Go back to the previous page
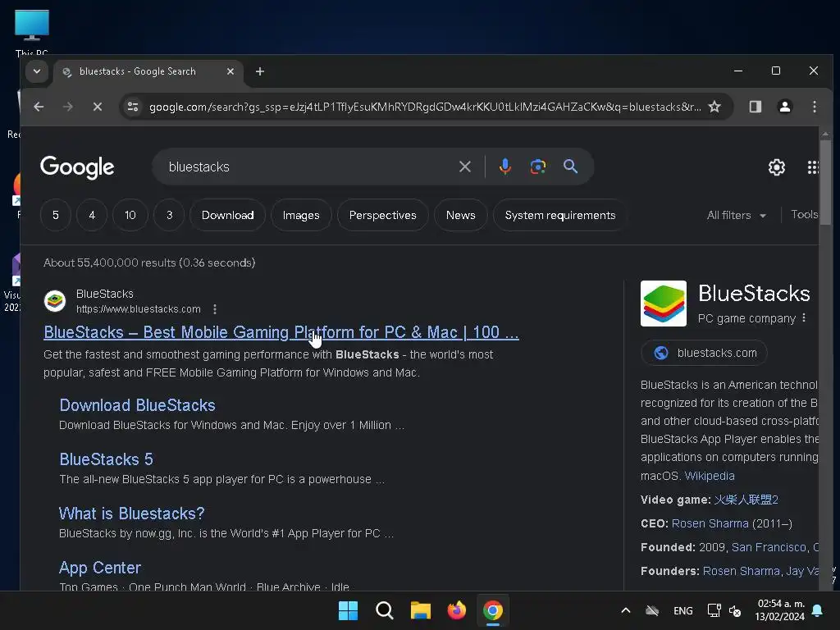Viewport: 840px width, 630px height. pyautogui.click(x=39, y=107)
